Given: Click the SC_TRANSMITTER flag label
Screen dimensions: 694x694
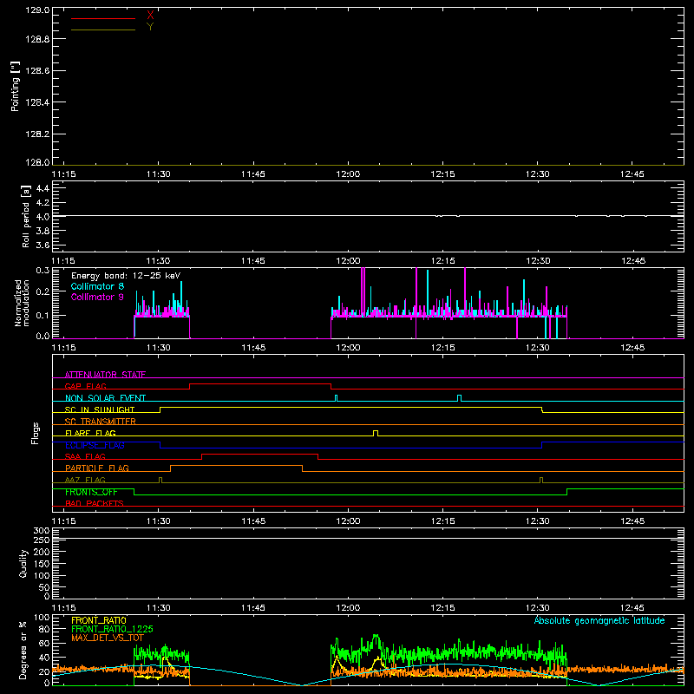Looking at the screenshot, I should tap(101, 422).
